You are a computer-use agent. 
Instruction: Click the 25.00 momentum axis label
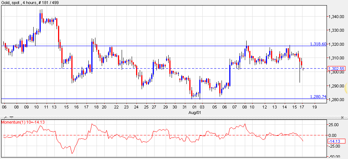point(337,125)
